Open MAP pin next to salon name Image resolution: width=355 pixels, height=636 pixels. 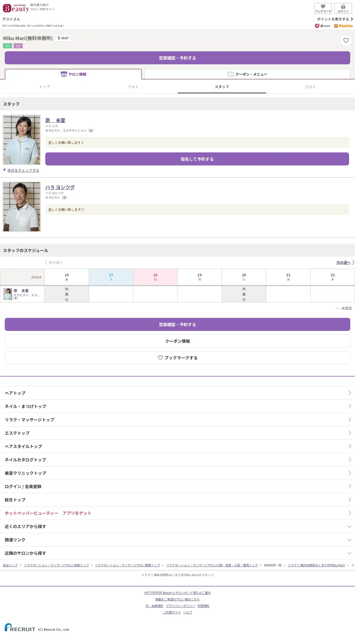pyautogui.click(x=63, y=38)
